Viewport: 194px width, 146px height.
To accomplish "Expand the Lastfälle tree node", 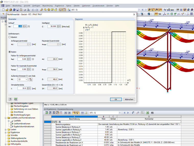I will pos(8,121).
